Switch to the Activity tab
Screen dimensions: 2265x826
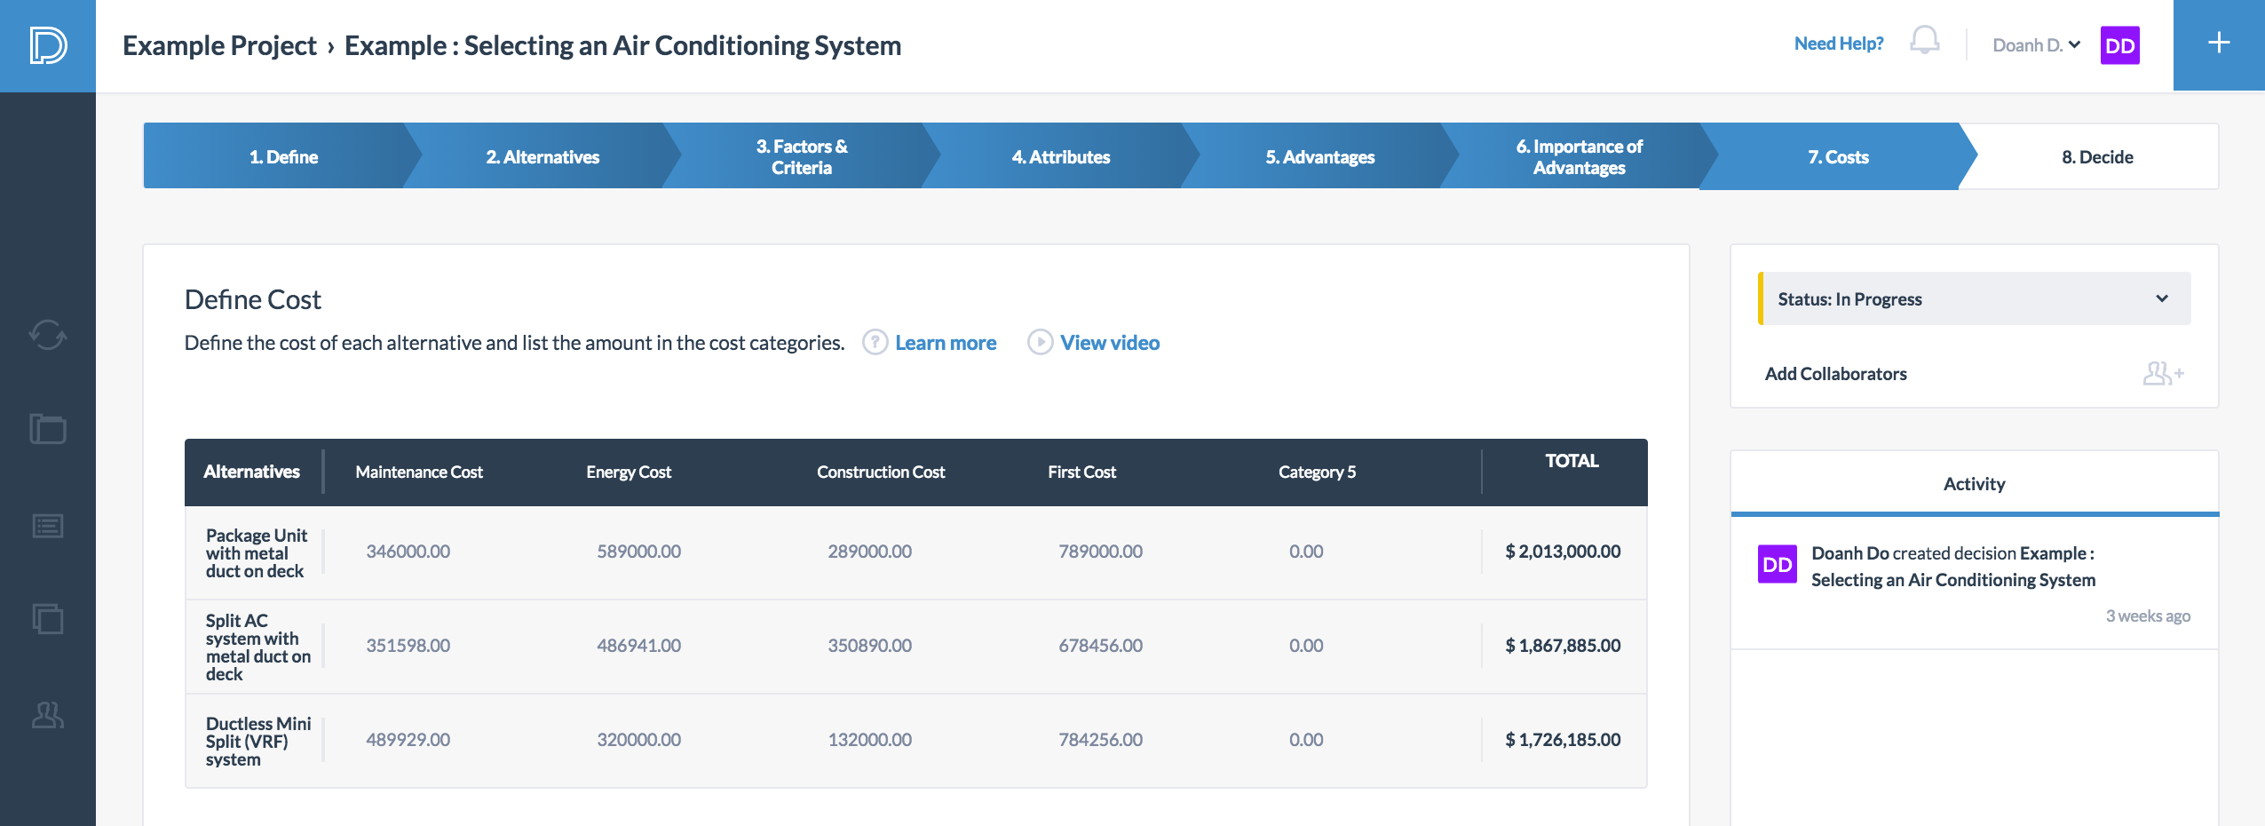(1975, 483)
